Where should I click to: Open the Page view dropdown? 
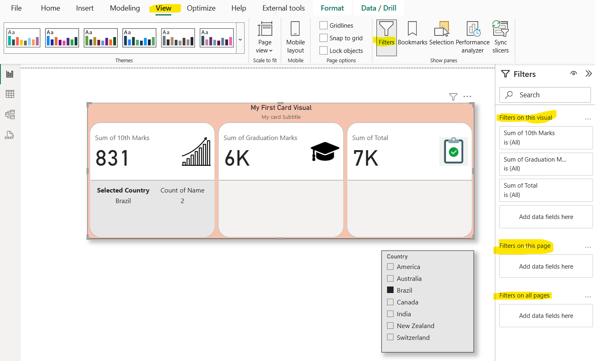point(265,37)
